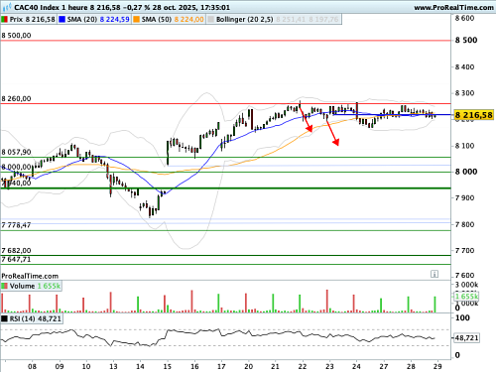Viewport: 496px width, 372px height.
Task: Click the 8 100 price axis label
Action: point(464,146)
